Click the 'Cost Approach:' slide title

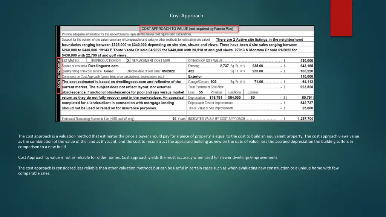tap(187, 15)
